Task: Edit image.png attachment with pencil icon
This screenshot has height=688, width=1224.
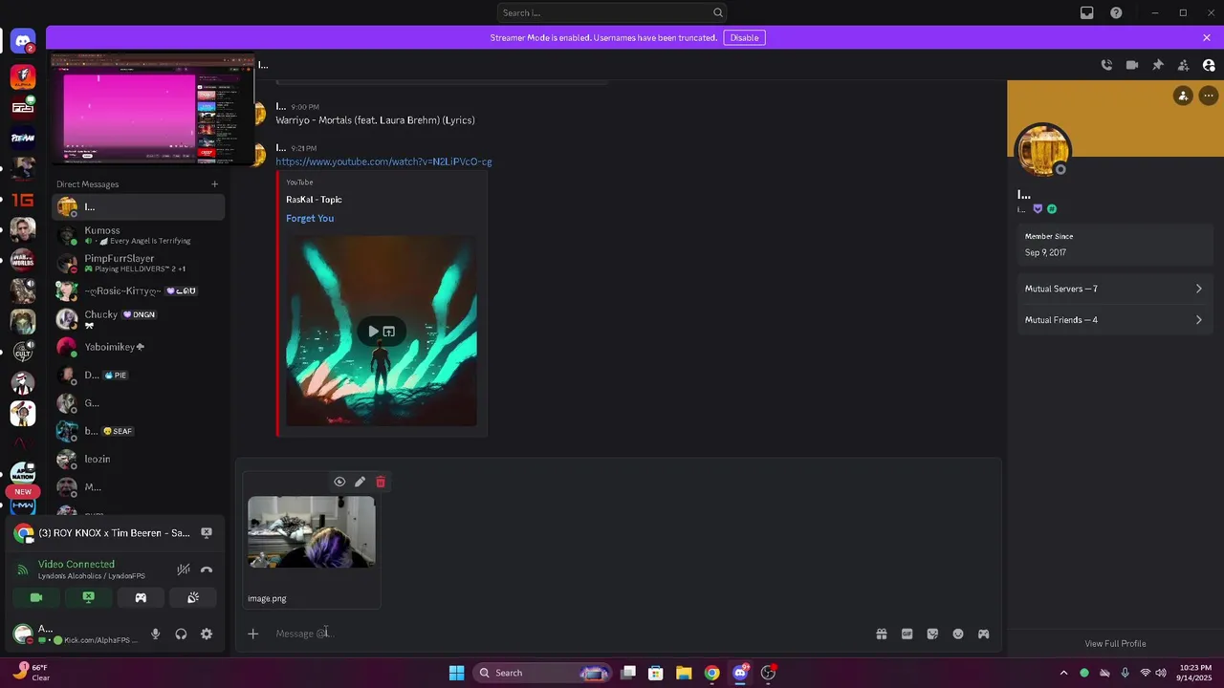Action: pyautogui.click(x=360, y=482)
